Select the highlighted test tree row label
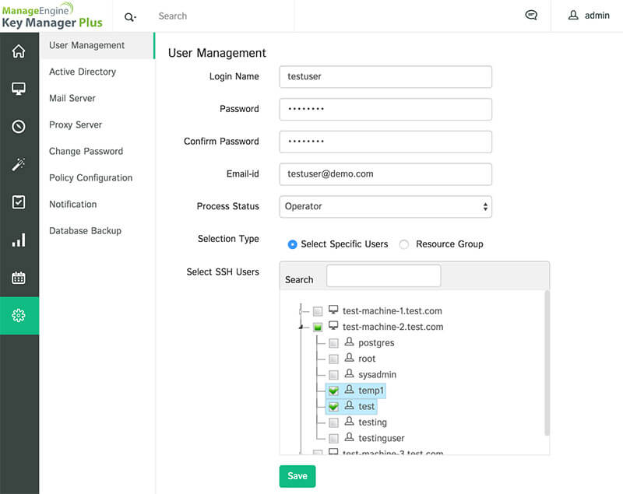The height and width of the screenshot is (494, 623). (x=366, y=406)
